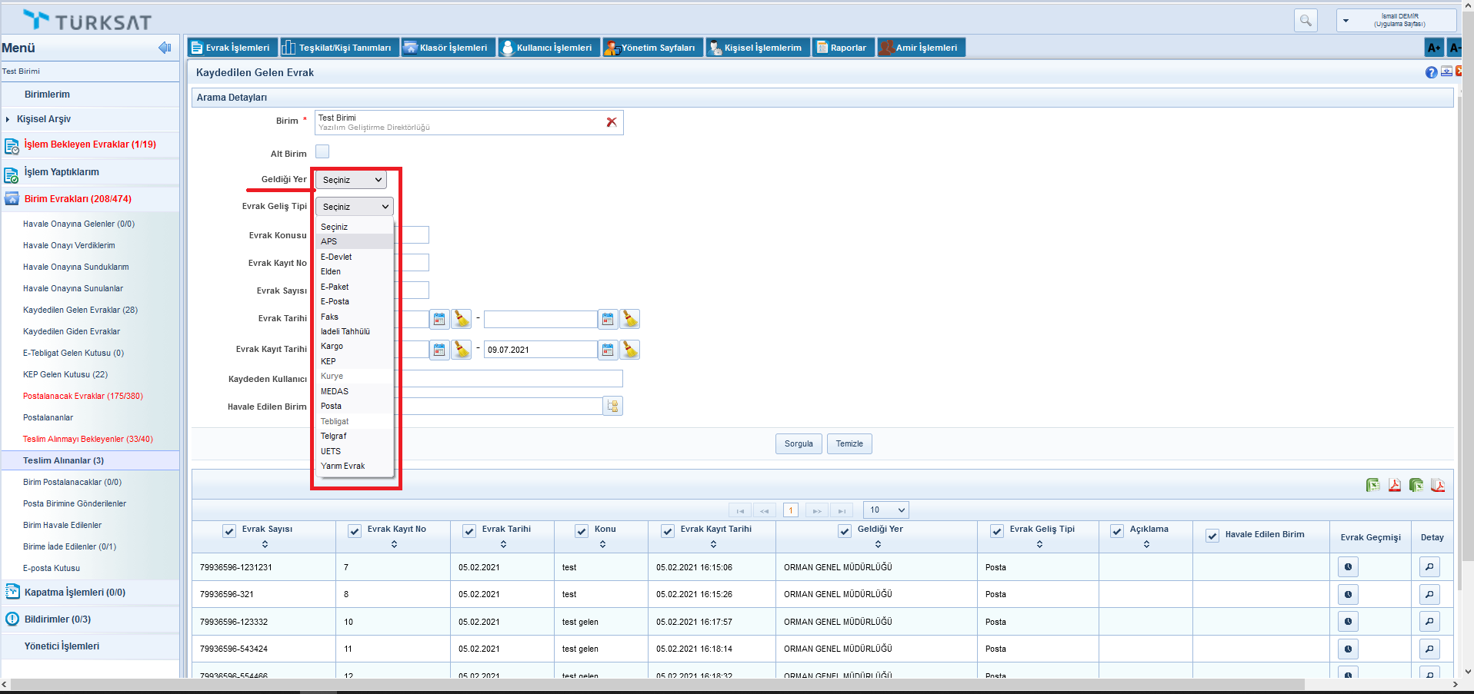Click the Temizle button
Image resolution: width=1474 pixels, height=694 pixels.
coord(849,443)
